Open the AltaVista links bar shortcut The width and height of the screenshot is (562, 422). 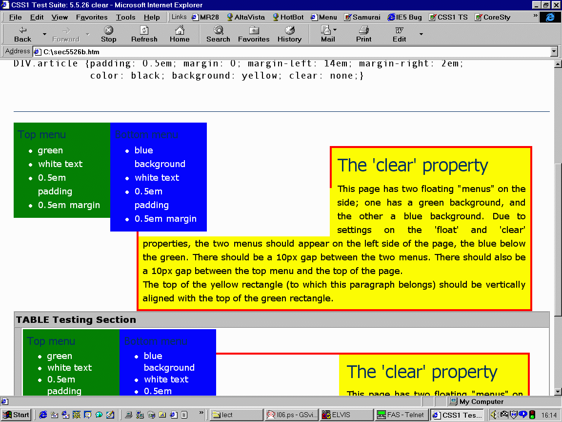245,17
